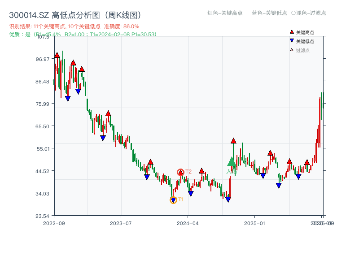Click the y-axis label 34.03
Viewport: 359px width, 269px height.
point(42,194)
